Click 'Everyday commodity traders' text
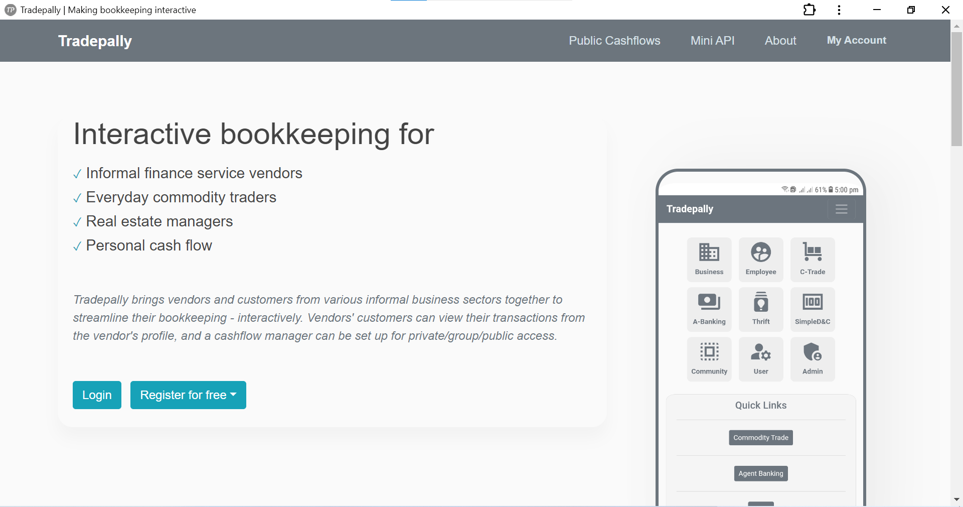Screen dimensions: 963x507 point(181,197)
